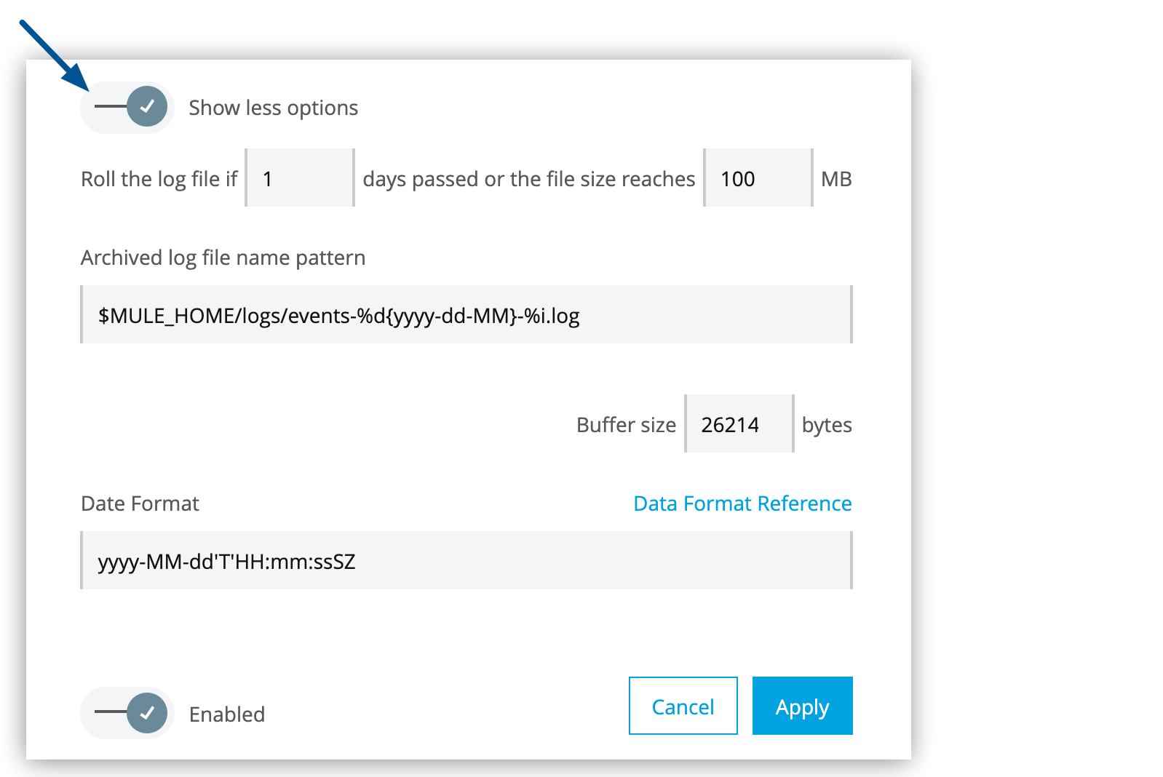Image resolution: width=1163 pixels, height=777 pixels.
Task: Click the "MB" unit label
Action: pos(836,179)
